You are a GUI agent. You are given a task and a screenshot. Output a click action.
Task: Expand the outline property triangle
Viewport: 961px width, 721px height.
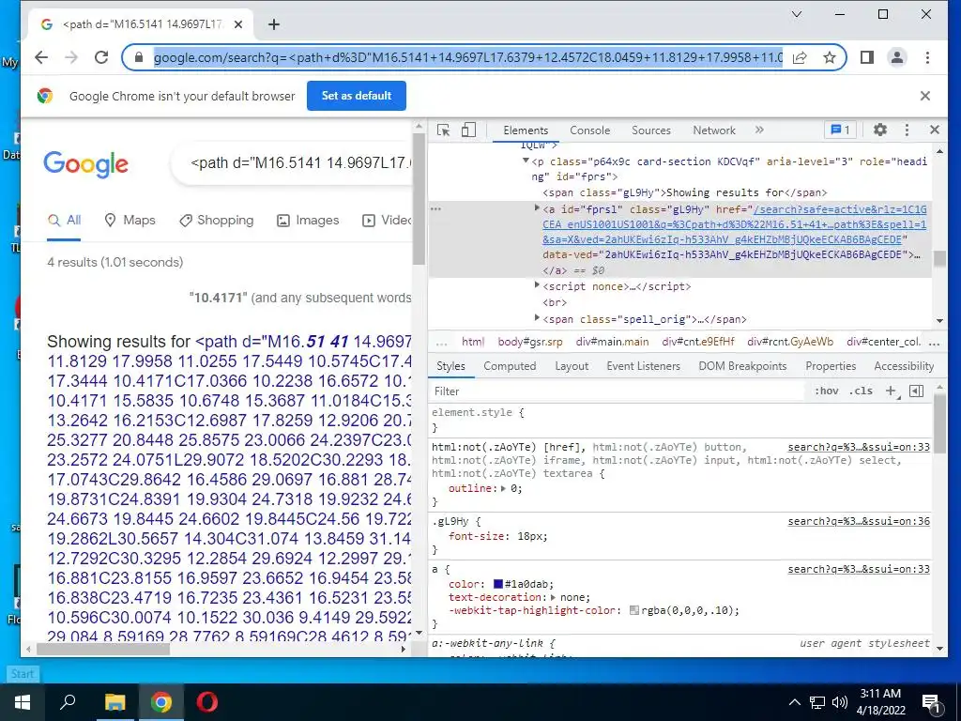(x=504, y=488)
